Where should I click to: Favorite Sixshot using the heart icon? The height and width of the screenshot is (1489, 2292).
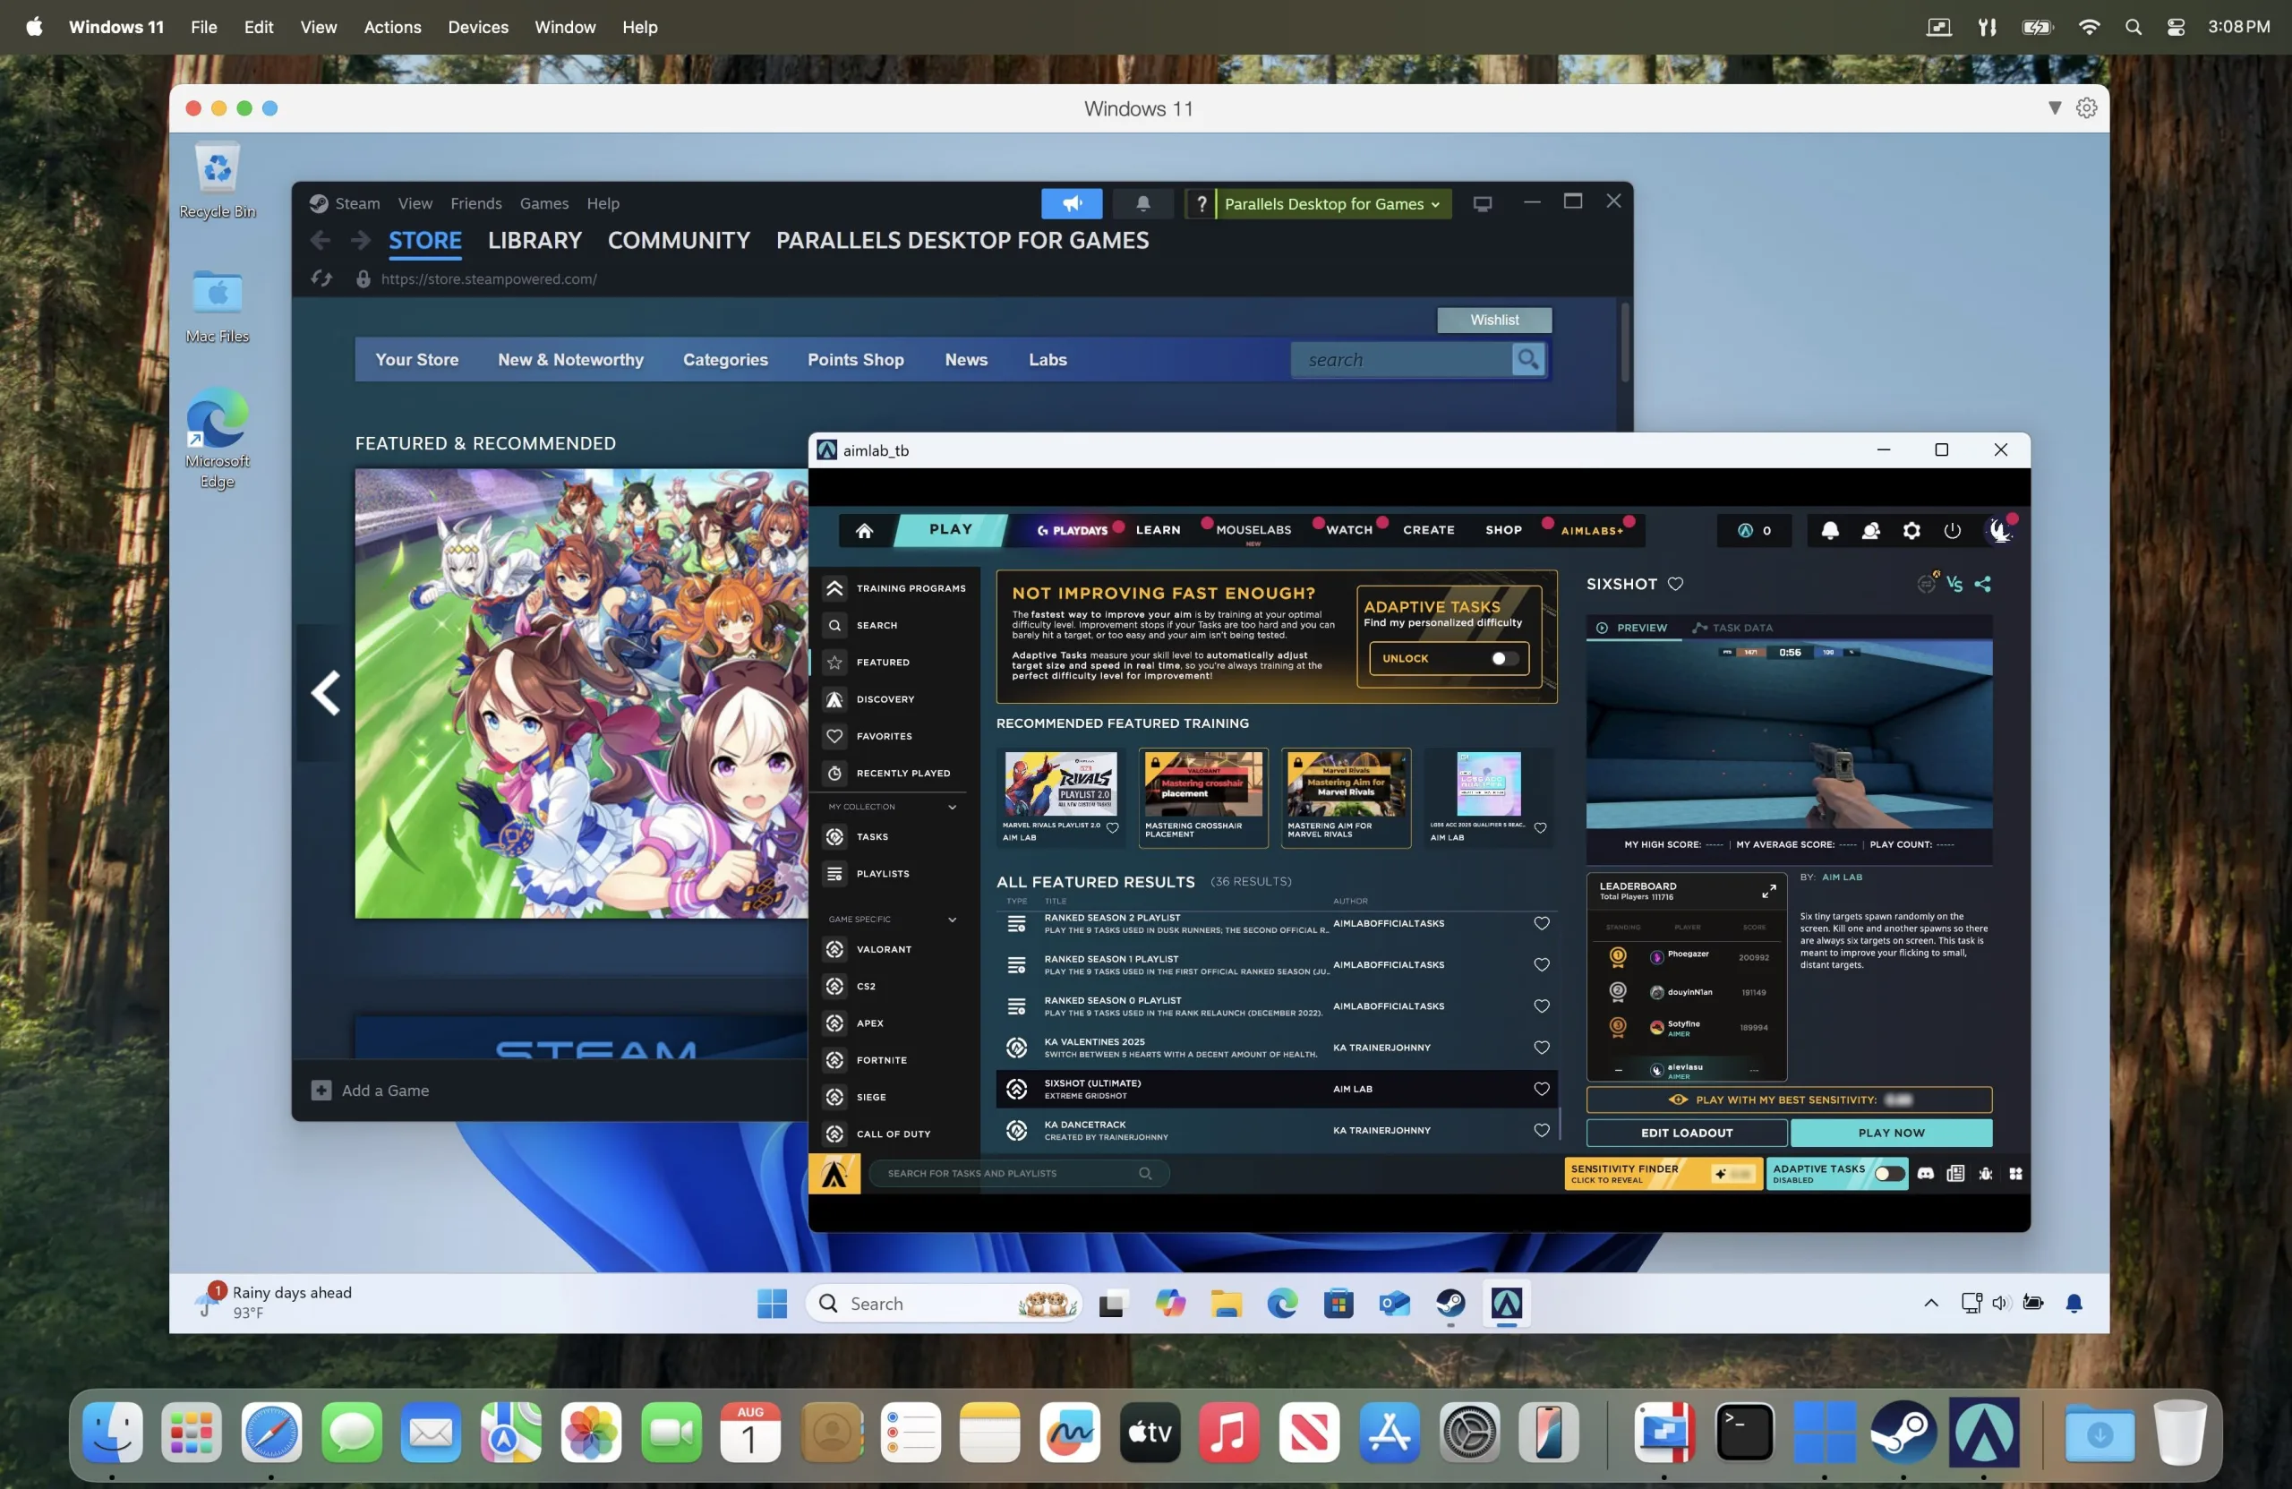click(x=1676, y=584)
